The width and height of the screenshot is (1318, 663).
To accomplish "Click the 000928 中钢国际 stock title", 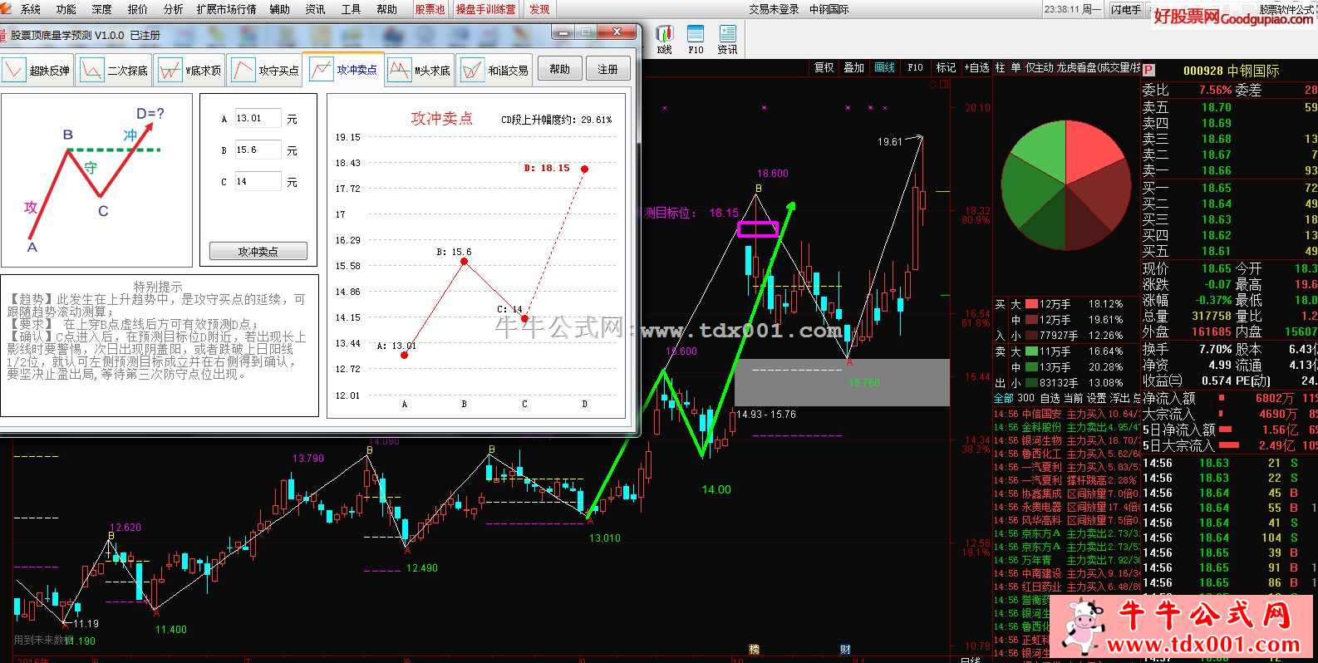I will (x=1231, y=71).
